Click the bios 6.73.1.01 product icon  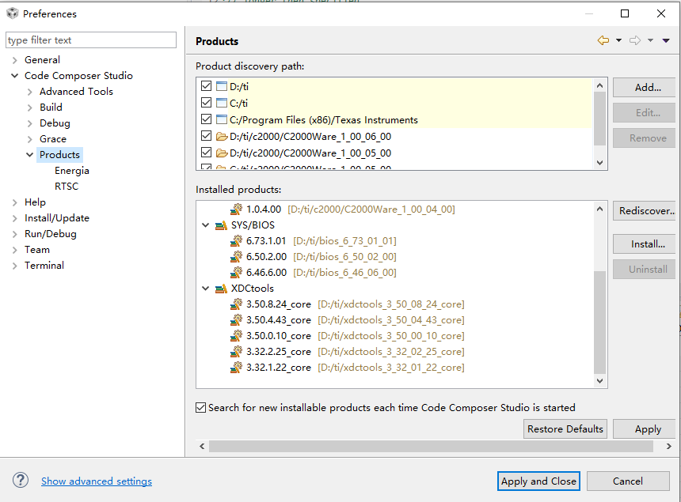pyautogui.click(x=236, y=240)
